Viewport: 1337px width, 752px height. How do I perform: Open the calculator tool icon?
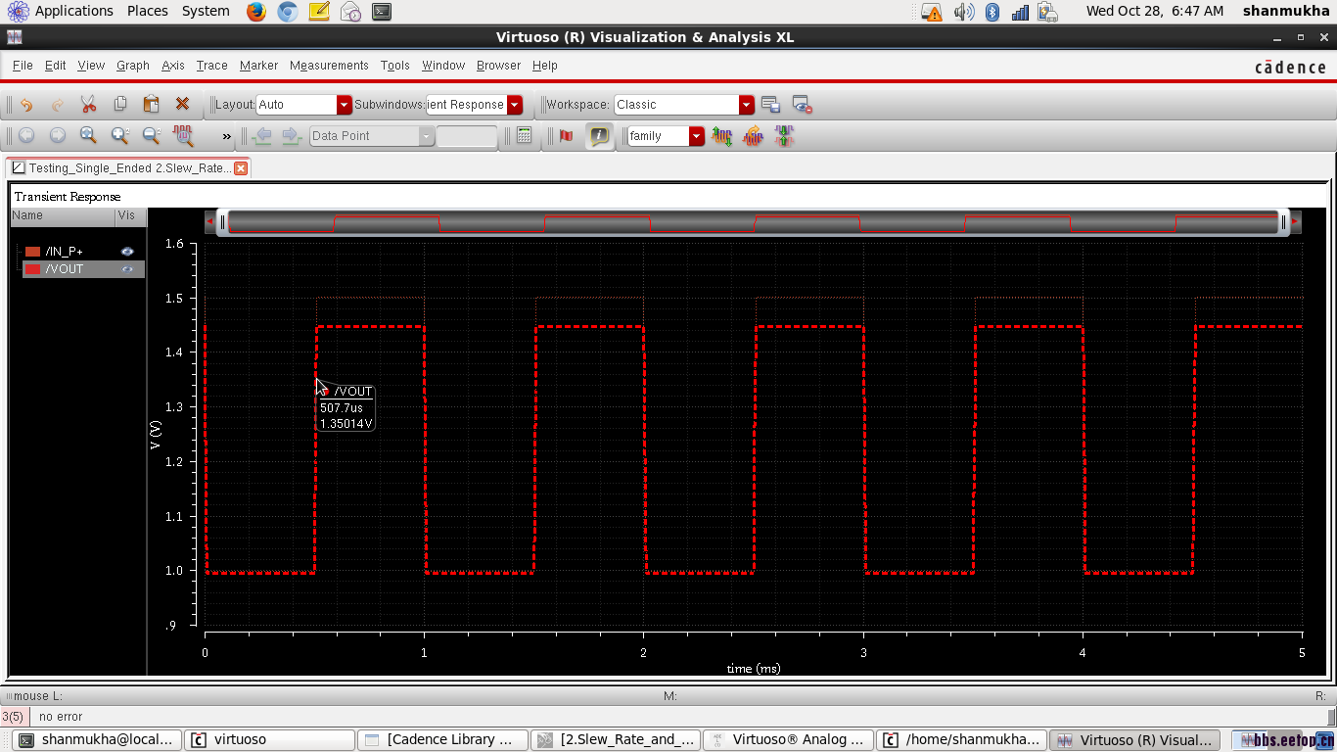click(x=525, y=136)
